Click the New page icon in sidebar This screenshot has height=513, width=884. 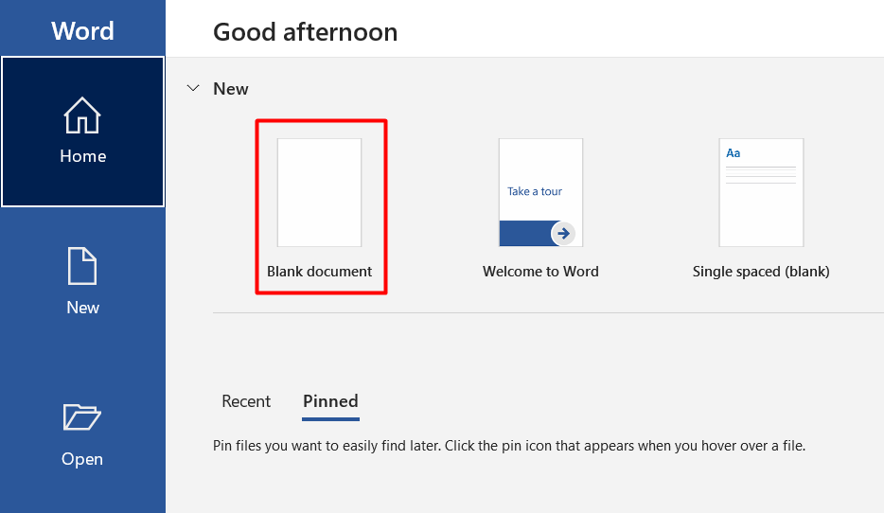82,267
